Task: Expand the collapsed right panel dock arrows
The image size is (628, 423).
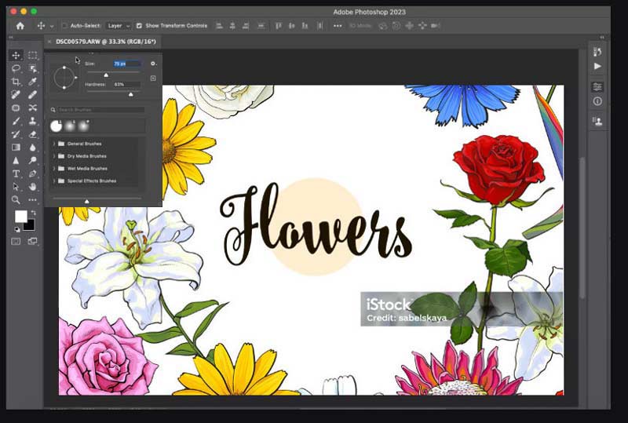Action: point(601,37)
